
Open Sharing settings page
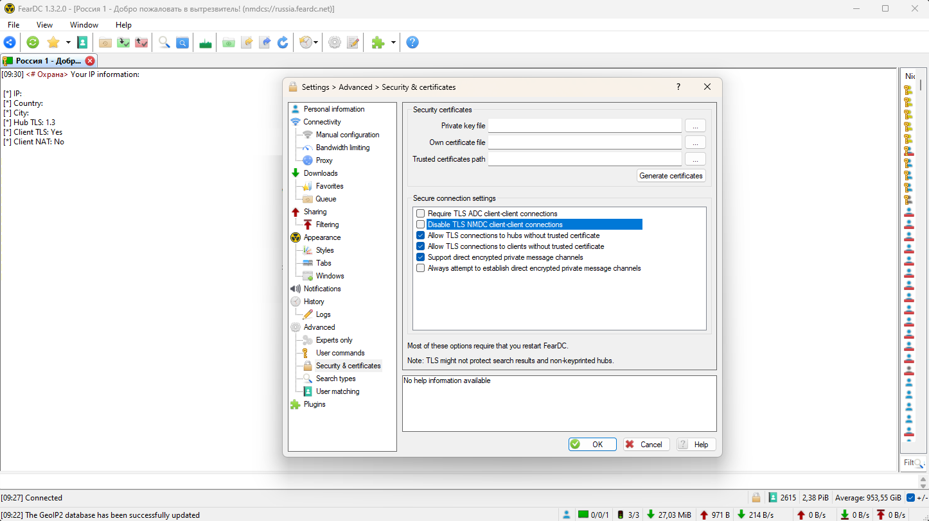(x=315, y=212)
